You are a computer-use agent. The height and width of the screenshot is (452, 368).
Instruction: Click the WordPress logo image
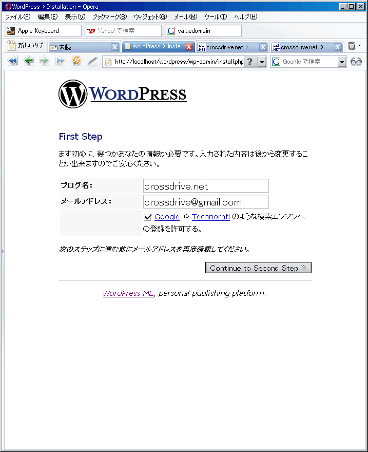tap(123, 95)
